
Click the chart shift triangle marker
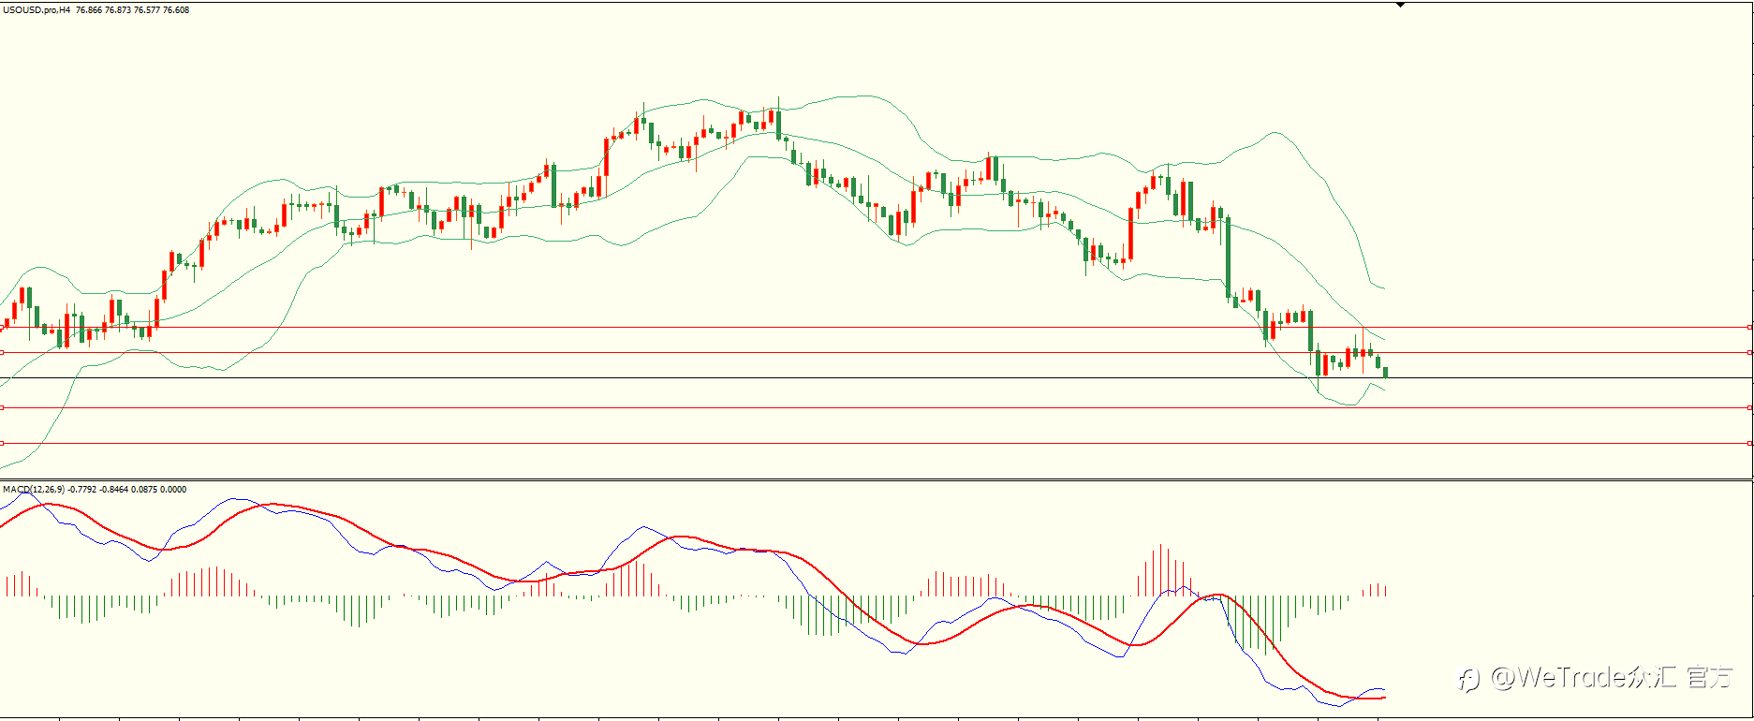1401,5
